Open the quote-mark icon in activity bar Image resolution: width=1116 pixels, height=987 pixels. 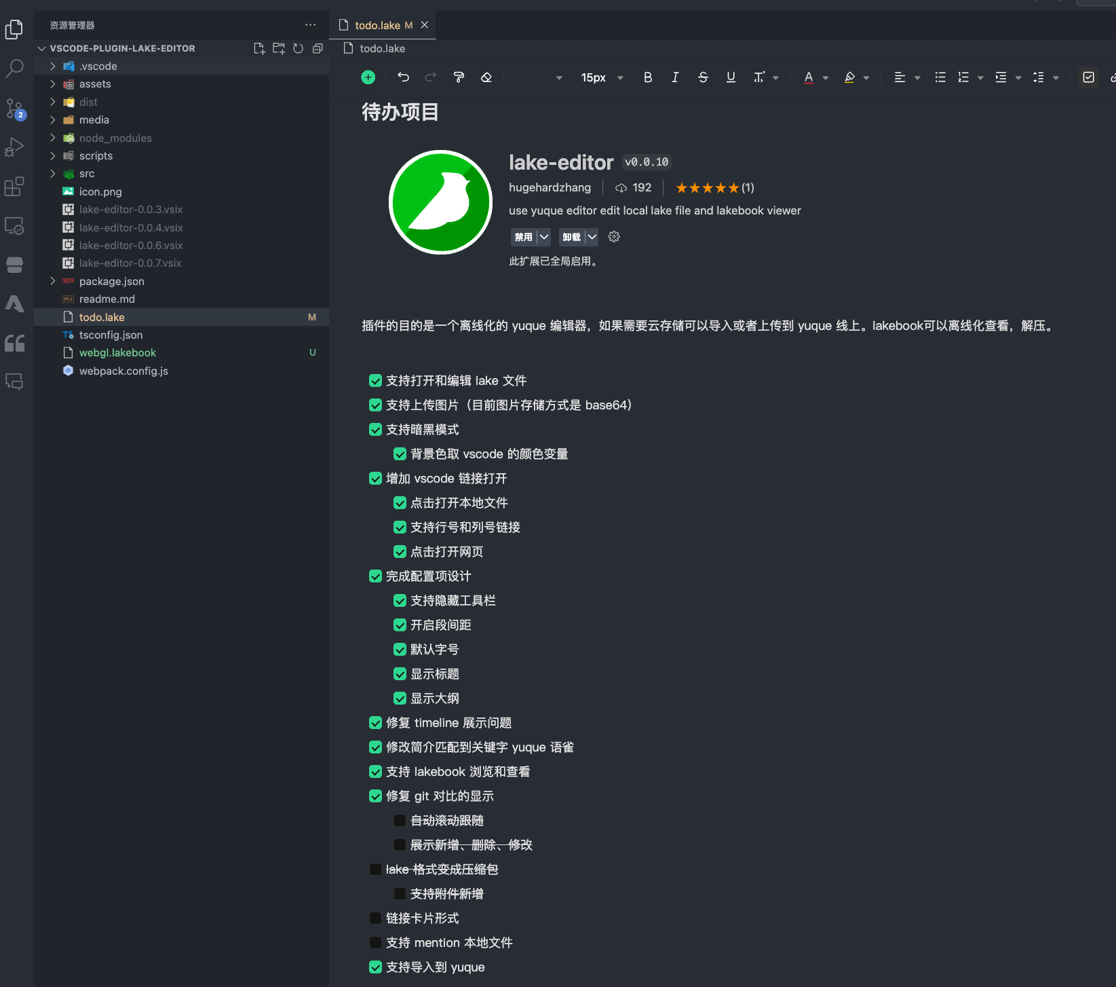(14, 343)
